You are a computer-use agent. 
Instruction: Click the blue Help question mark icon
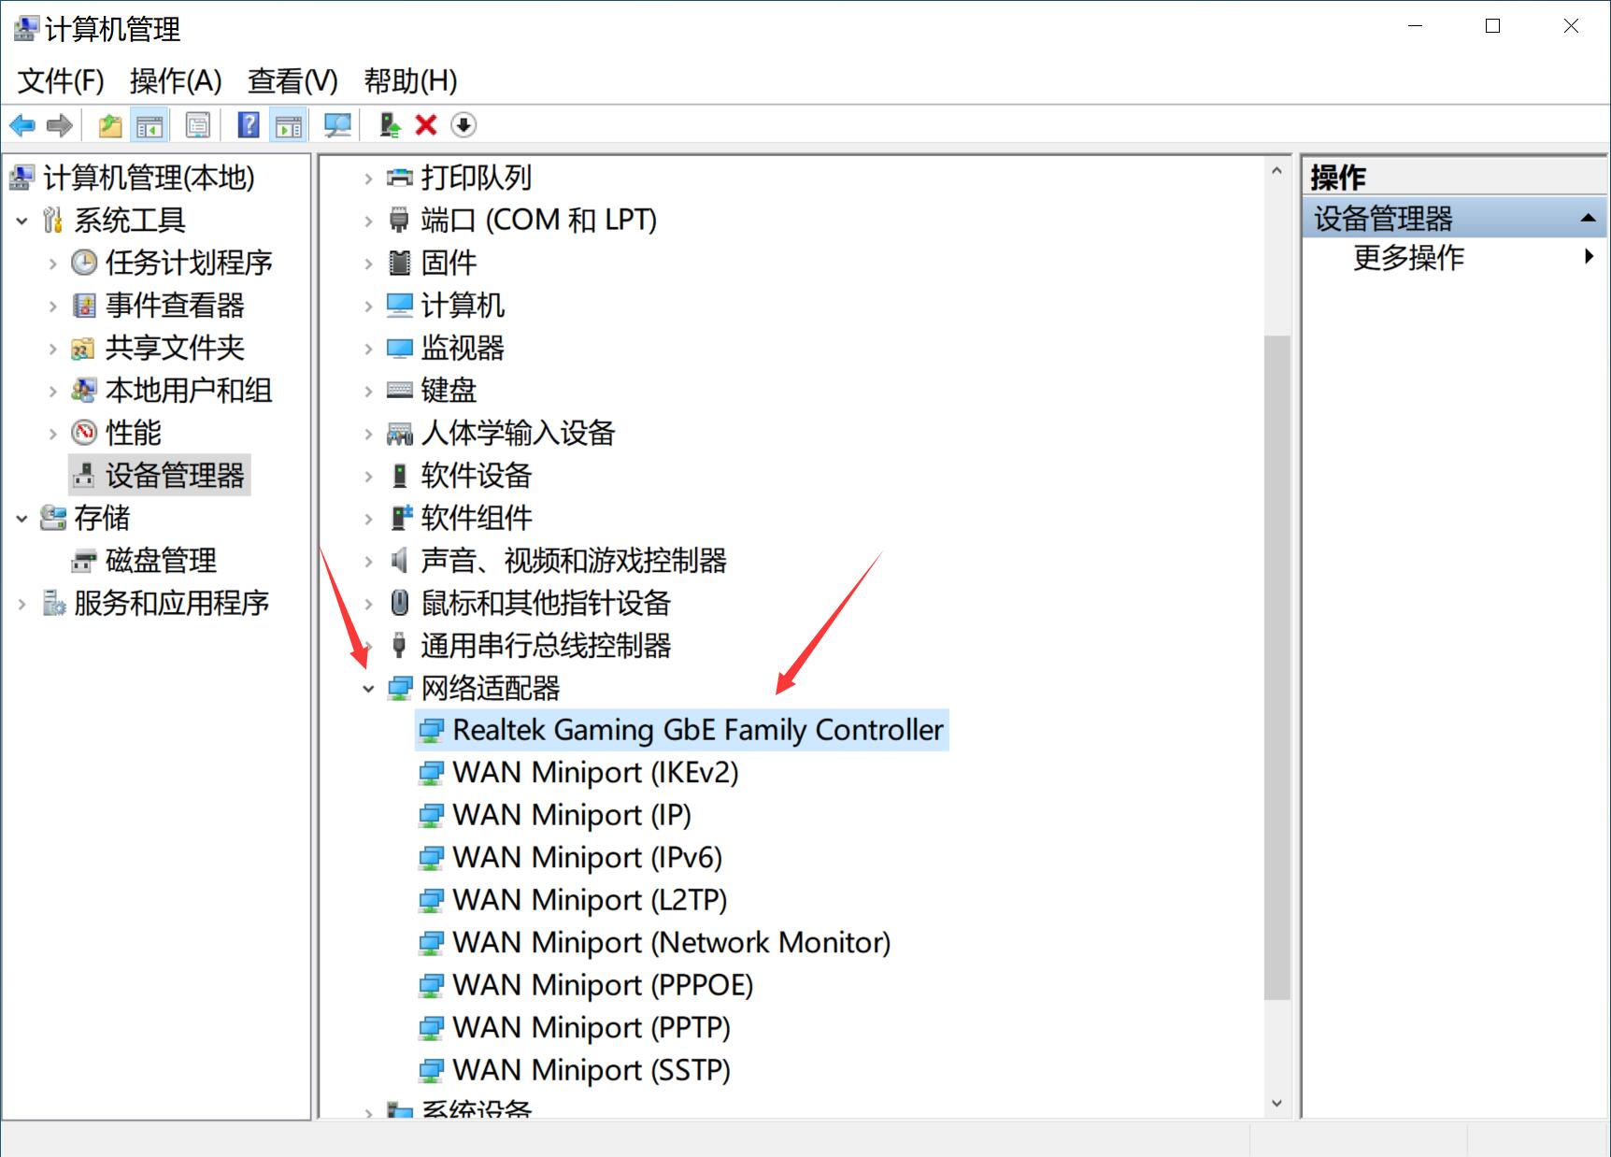click(x=249, y=125)
